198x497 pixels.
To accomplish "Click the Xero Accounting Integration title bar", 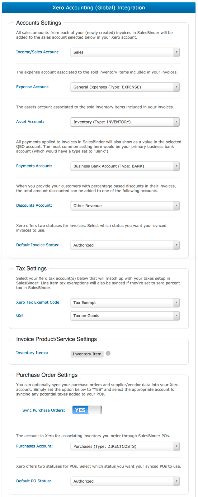I will pos(99,7).
